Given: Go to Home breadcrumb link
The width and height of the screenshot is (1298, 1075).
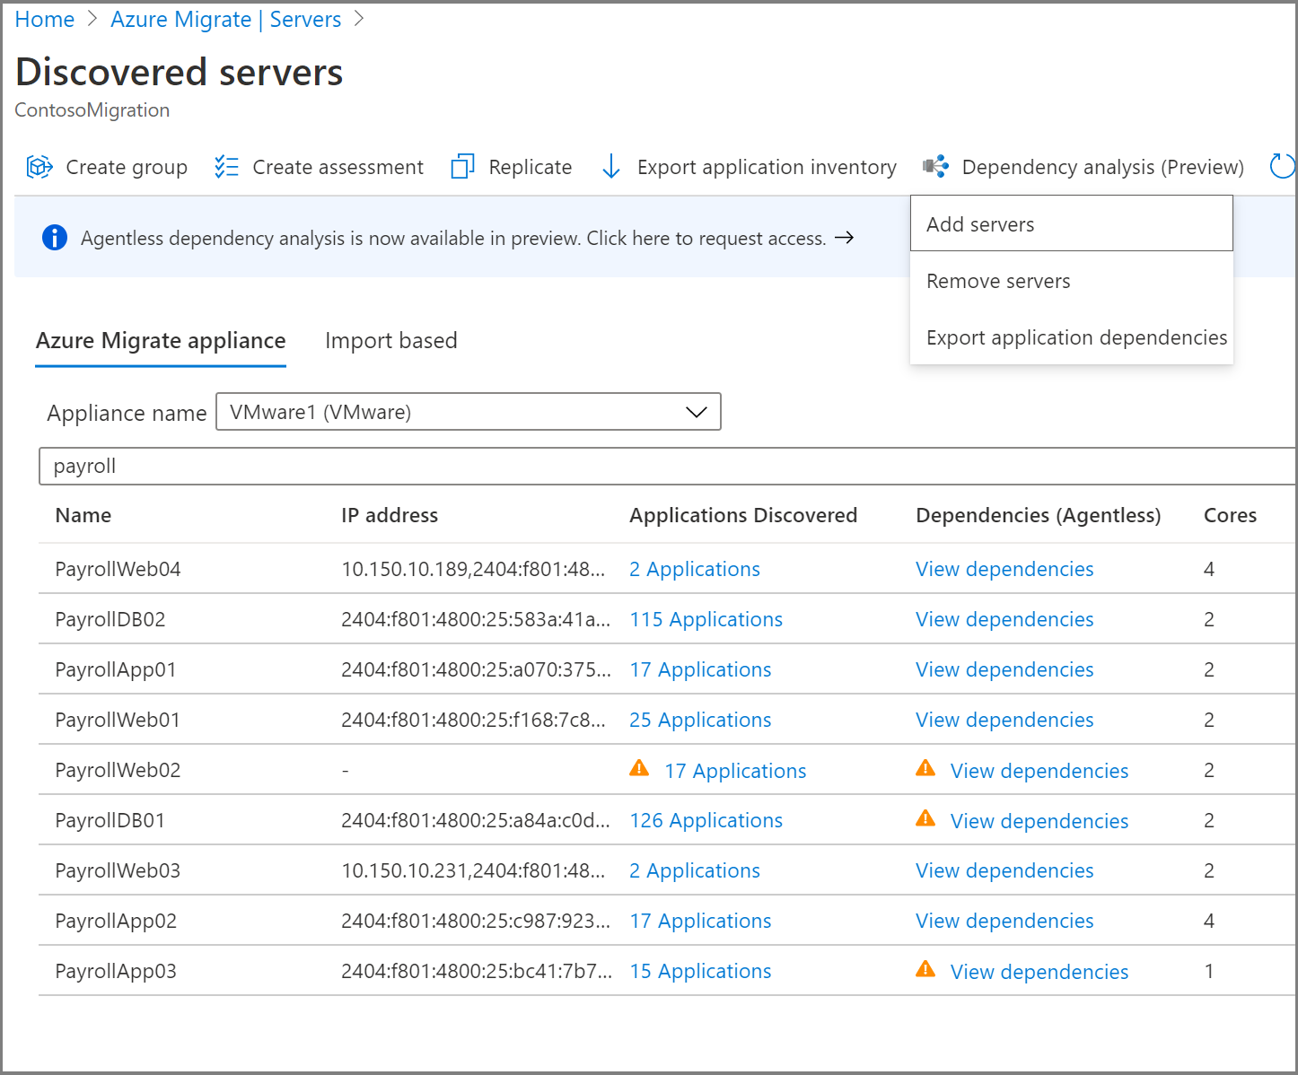Looking at the screenshot, I should point(45,20).
